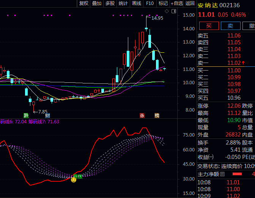Click the smiley face signal icon
Image resolution: width=255 pixels, height=198 pixels.
74,179
